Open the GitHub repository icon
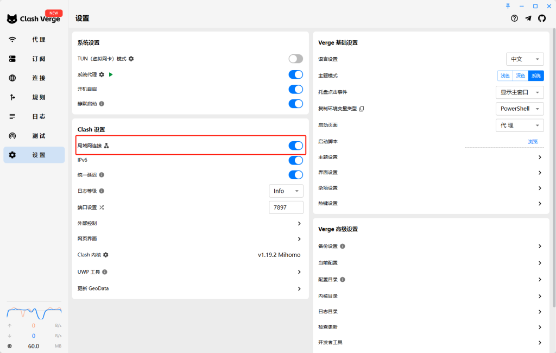Image resolution: width=556 pixels, height=353 pixels. [541, 18]
